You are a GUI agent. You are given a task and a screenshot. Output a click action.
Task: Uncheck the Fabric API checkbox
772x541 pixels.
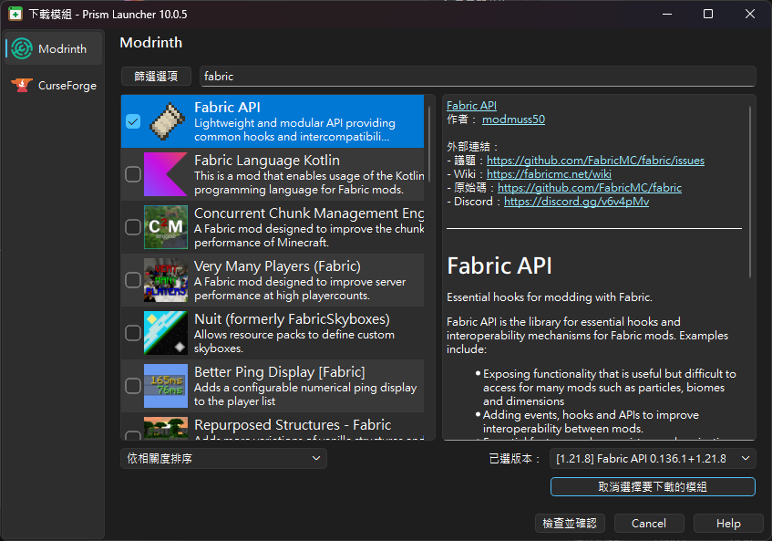point(133,121)
